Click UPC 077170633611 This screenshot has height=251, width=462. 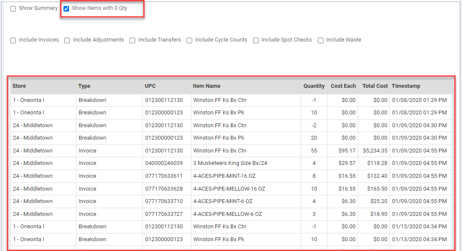click(164, 176)
